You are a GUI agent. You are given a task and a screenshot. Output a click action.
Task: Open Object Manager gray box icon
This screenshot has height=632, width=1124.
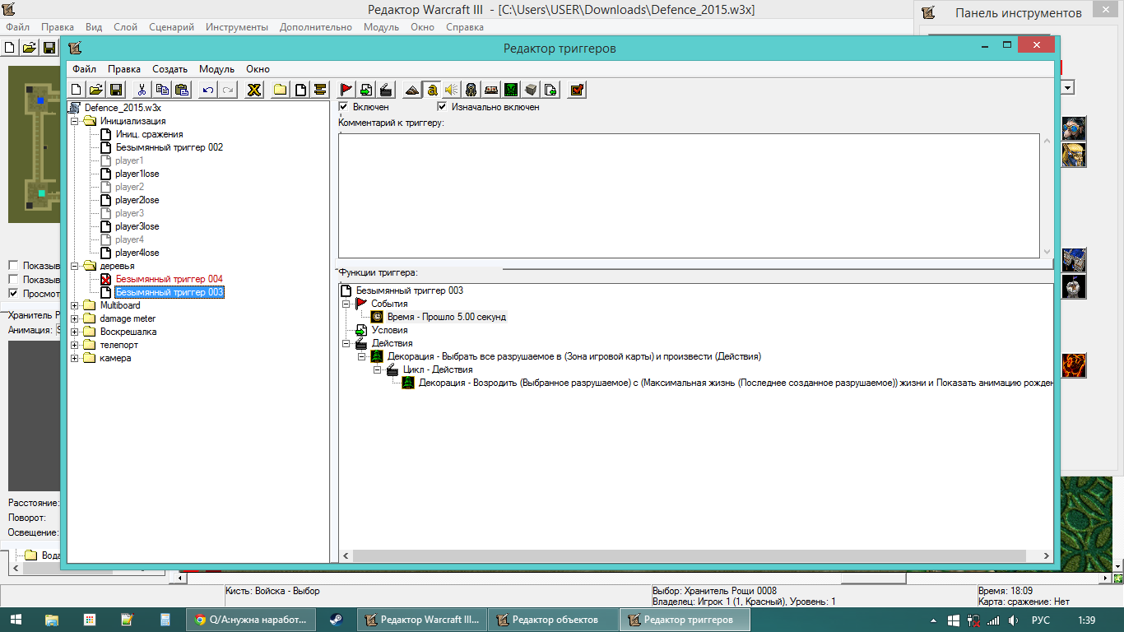[531, 90]
